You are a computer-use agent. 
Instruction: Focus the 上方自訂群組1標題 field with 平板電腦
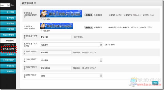pyautogui.click(x=56, y=53)
